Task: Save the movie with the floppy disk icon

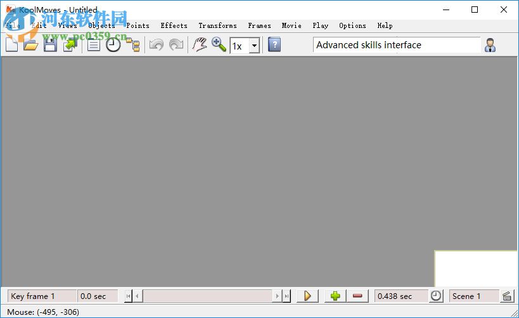Action: click(50, 45)
